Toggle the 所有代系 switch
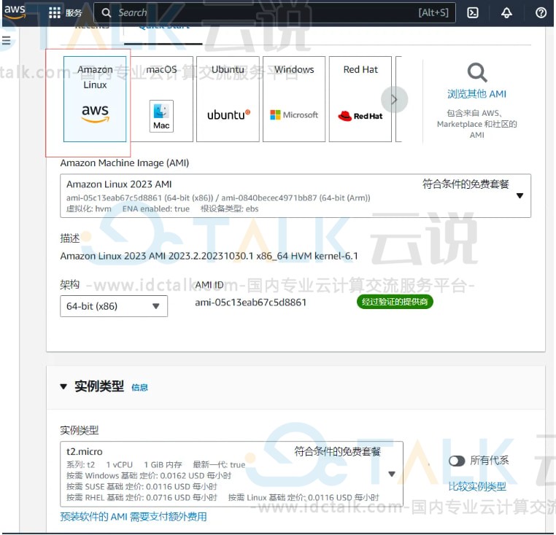 point(457,461)
